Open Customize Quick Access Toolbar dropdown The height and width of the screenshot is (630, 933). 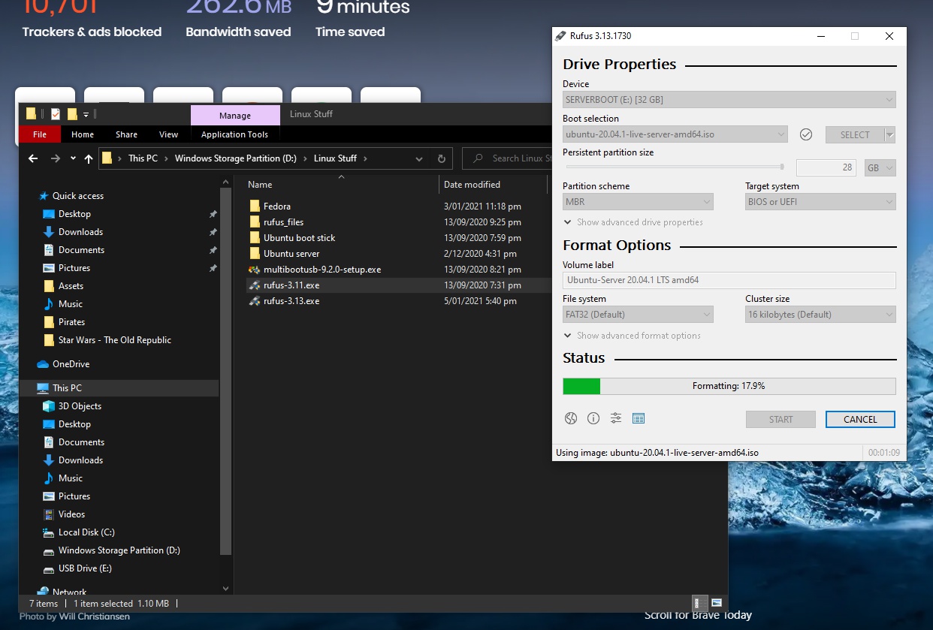pos(86,115)
